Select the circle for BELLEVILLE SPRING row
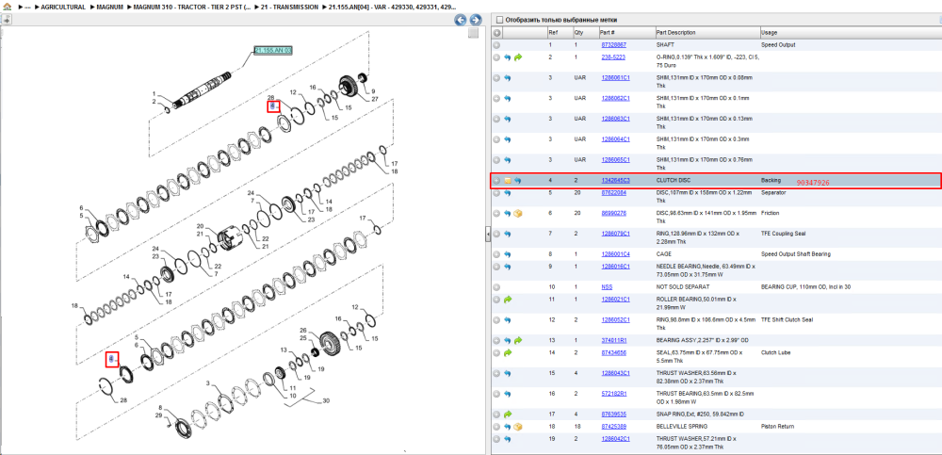942x455 pixels. [496, 427]
